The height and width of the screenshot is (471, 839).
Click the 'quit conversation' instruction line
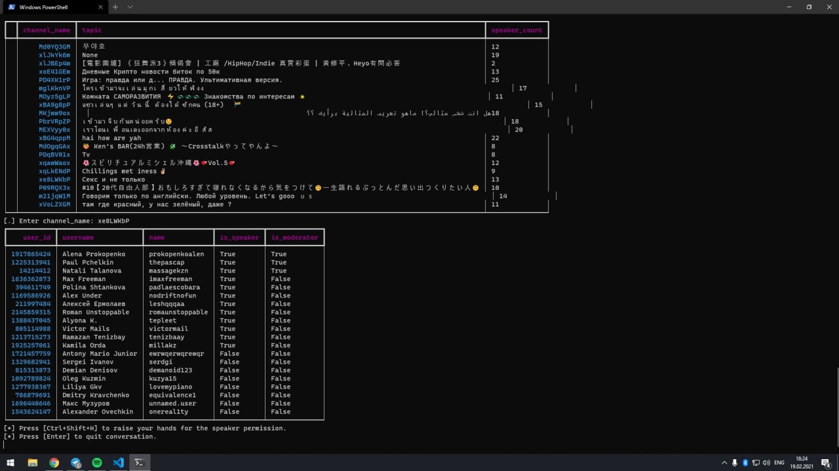click(80, 437)
